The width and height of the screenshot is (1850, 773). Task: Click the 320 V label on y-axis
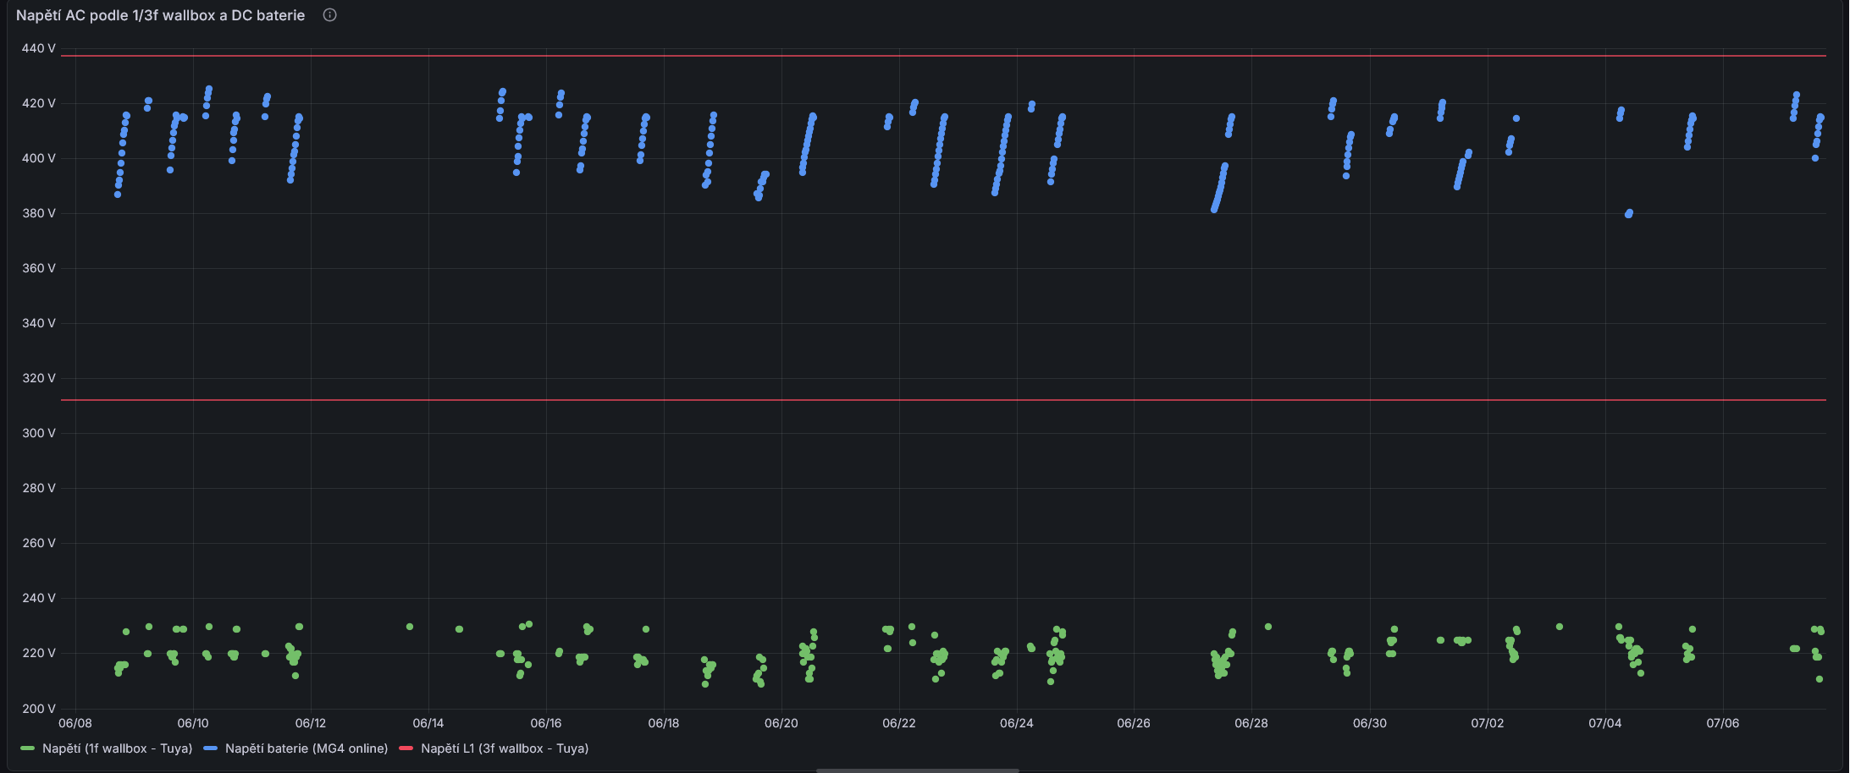click(39, 378)
